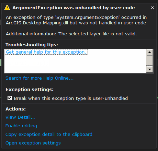Click the yellow warning triangle icon
This screenshot has height=151, width=158.
7,8
